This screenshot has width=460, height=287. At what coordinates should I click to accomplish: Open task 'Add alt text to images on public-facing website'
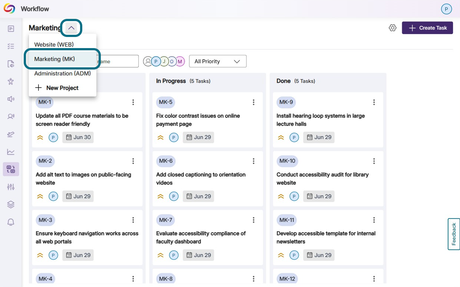coord(83,179)
